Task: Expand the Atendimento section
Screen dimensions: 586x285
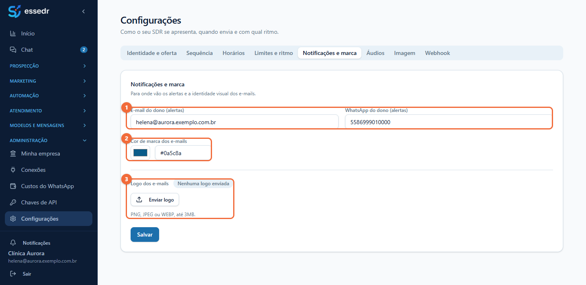Action: [49, 111]
